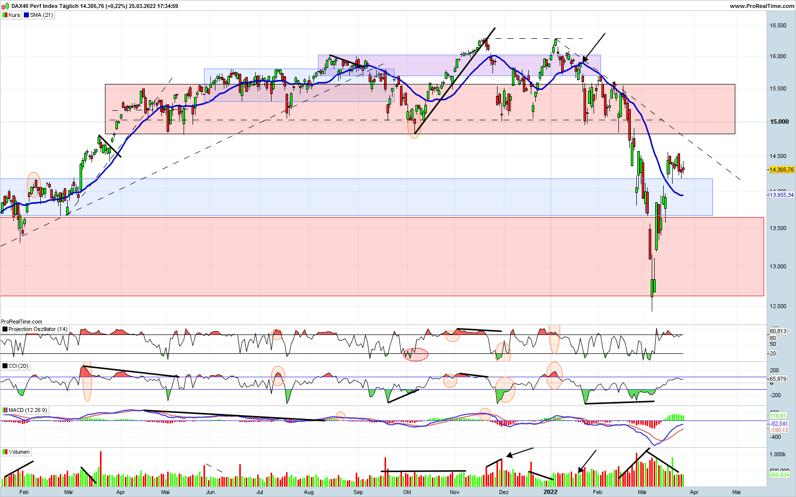This screenshot has width=796, height=497.
Task: Click the Aug label on time axis
Action: 309,492
